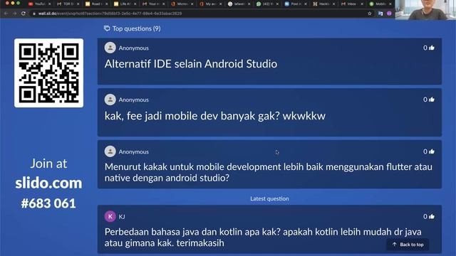
Task: Close the 'My ac' Office tab
Action: (x=220, y=4)
